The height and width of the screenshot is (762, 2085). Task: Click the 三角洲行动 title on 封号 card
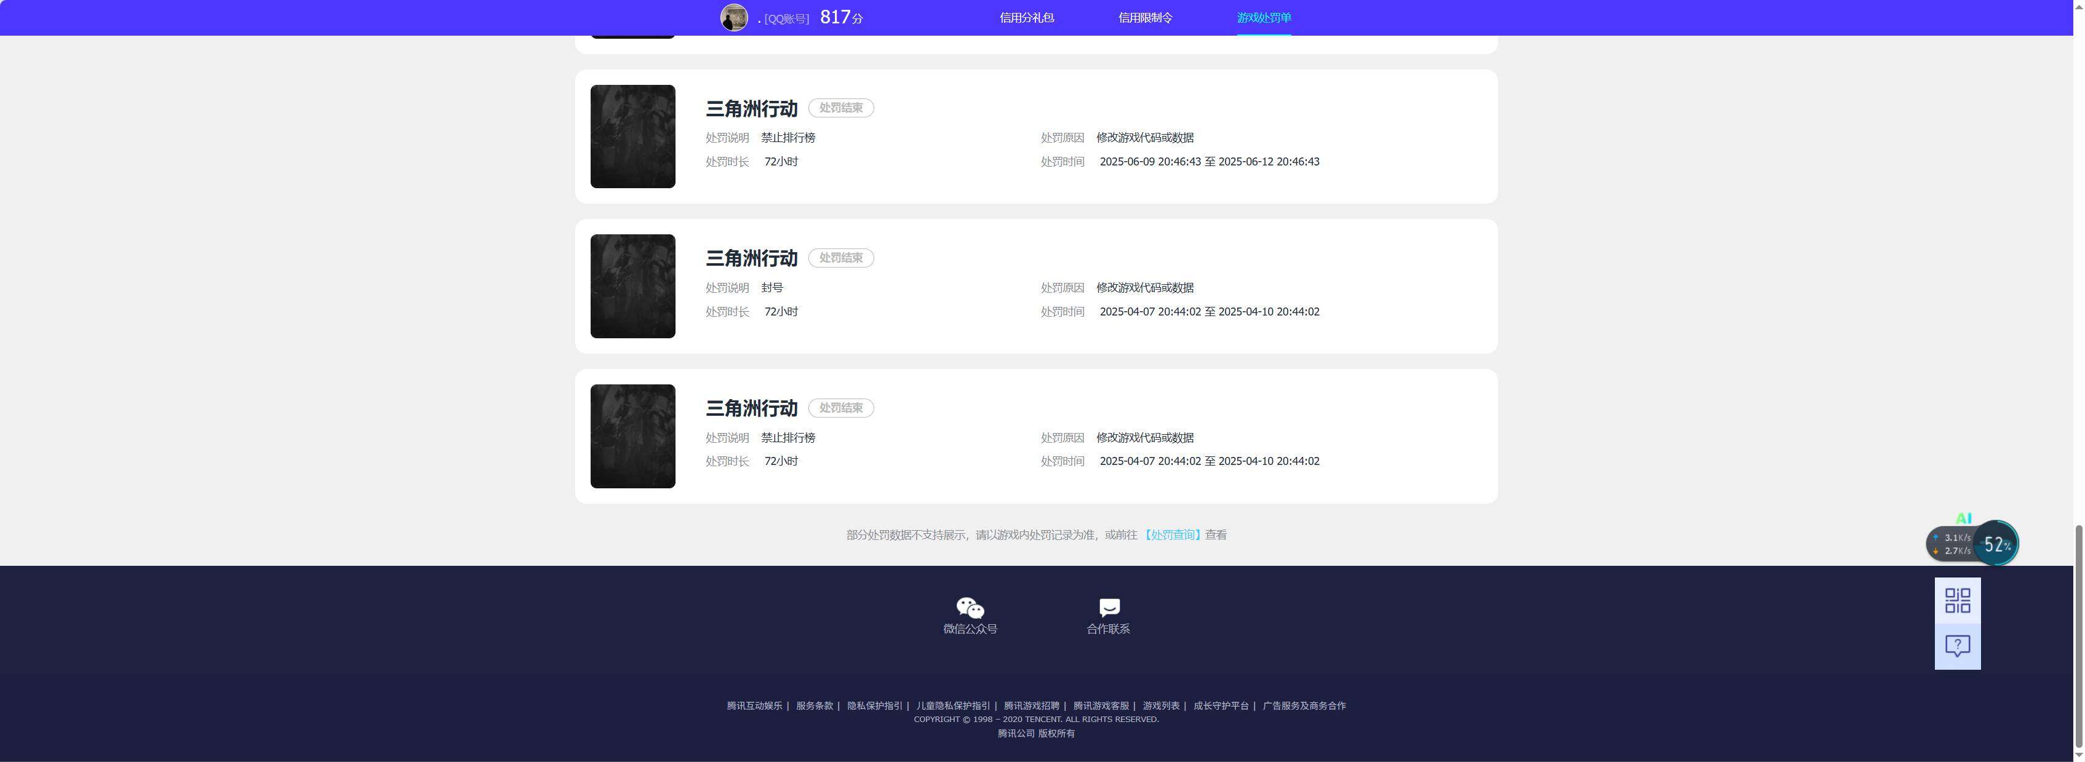click(x=751, y=258)
